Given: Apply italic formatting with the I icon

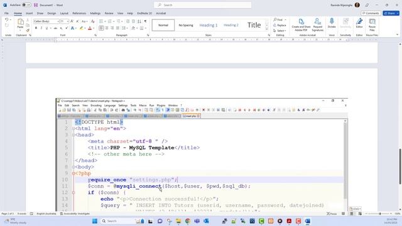Looking at the screenshot, I should pos(41,28).
